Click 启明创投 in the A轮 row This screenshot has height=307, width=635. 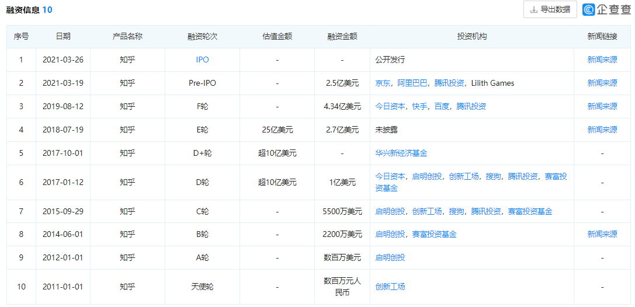tap(390, 257)
